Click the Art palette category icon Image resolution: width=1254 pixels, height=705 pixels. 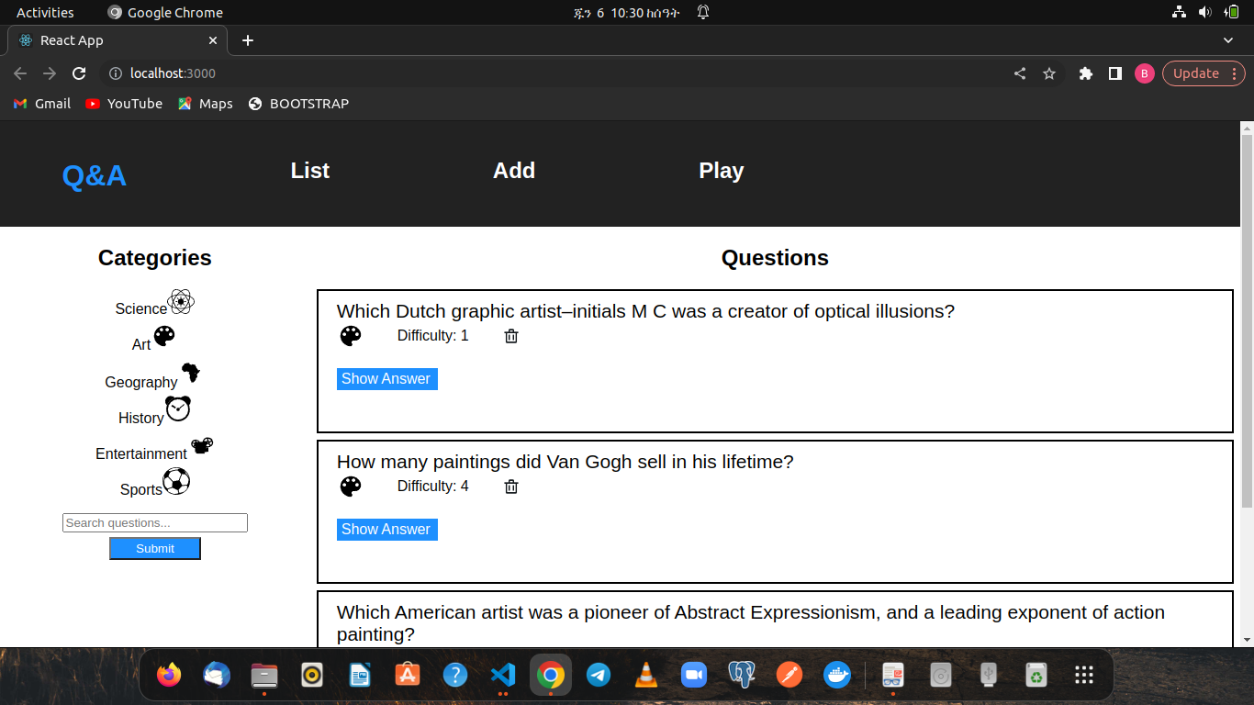[163, 337]
